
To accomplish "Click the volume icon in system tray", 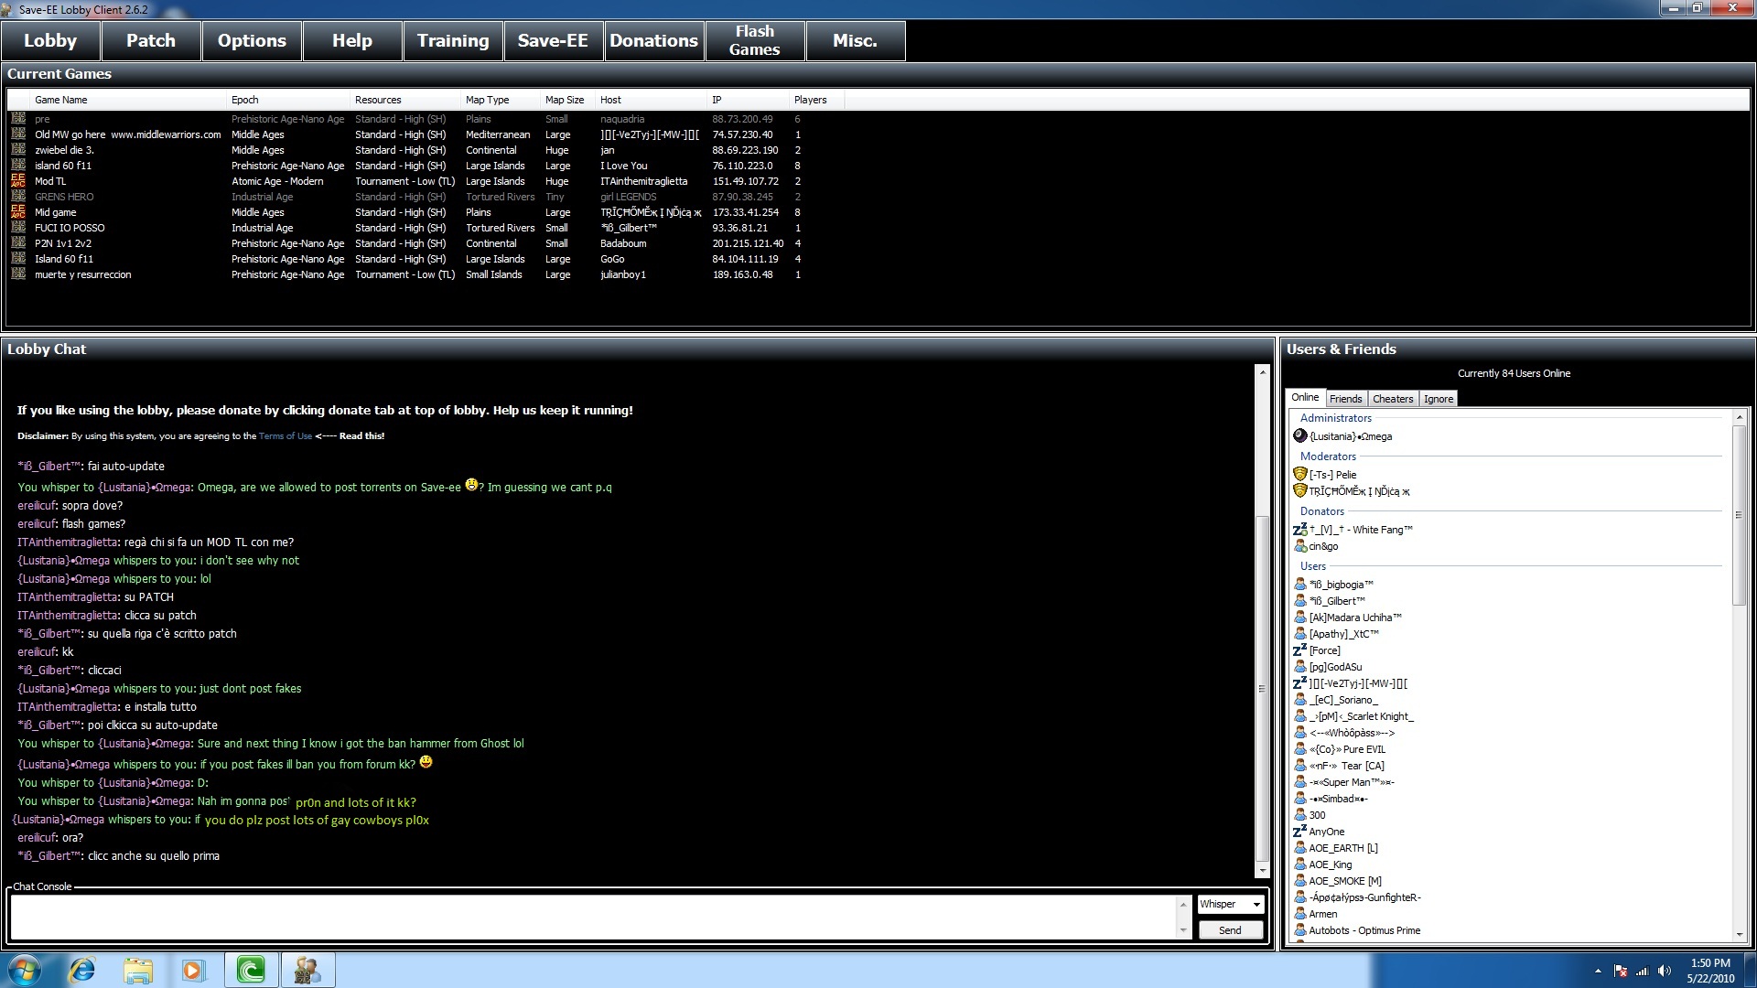I will (1664, 972).
